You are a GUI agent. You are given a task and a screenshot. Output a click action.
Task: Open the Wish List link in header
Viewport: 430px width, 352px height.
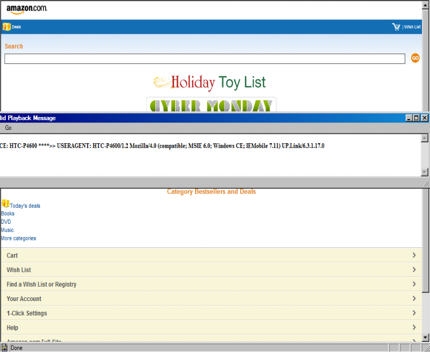click(412, 27)
